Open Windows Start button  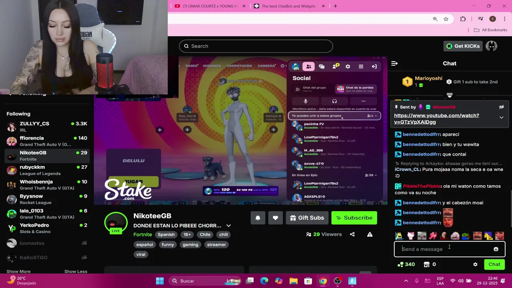pyautogui.click(x=160, y=281)
